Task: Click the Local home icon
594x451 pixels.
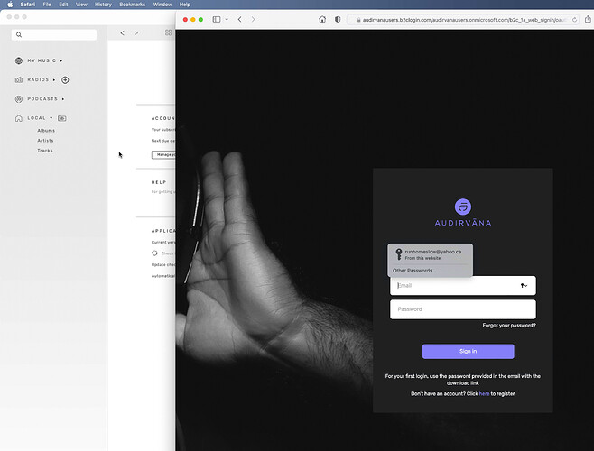Action: click(19, 118)
